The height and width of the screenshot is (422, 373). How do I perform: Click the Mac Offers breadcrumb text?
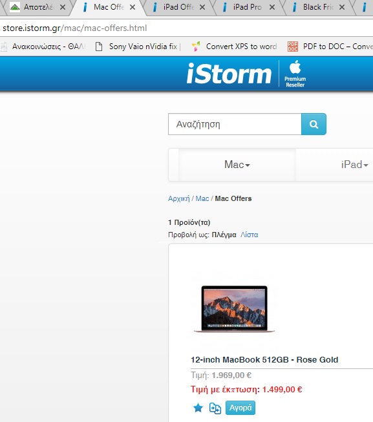(233, 198)
